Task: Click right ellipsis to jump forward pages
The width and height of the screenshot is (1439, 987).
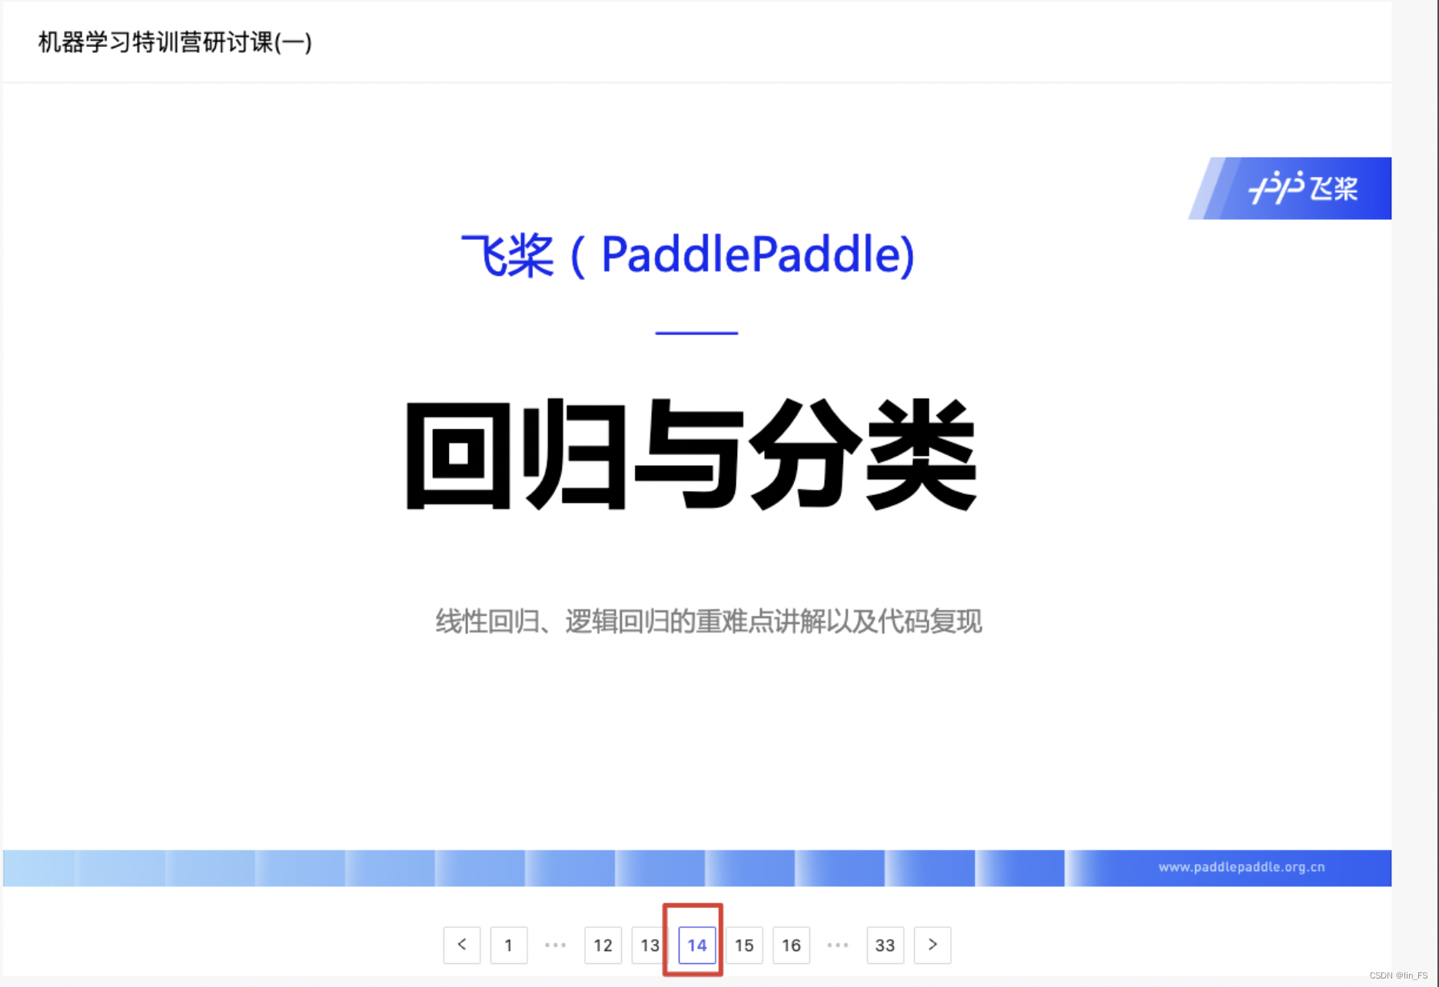Action: coord(838,945)
